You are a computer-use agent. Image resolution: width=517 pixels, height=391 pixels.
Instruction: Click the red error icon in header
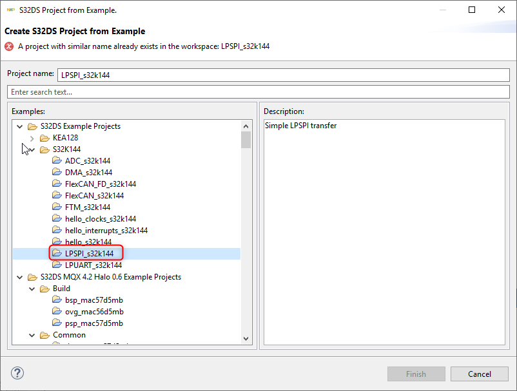[x=9, y=46]
